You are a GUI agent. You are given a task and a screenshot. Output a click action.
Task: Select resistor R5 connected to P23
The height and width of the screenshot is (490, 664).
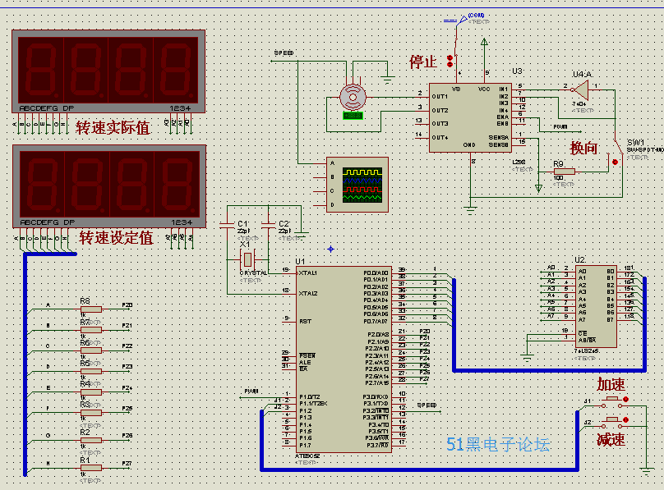tap(91, 371)
